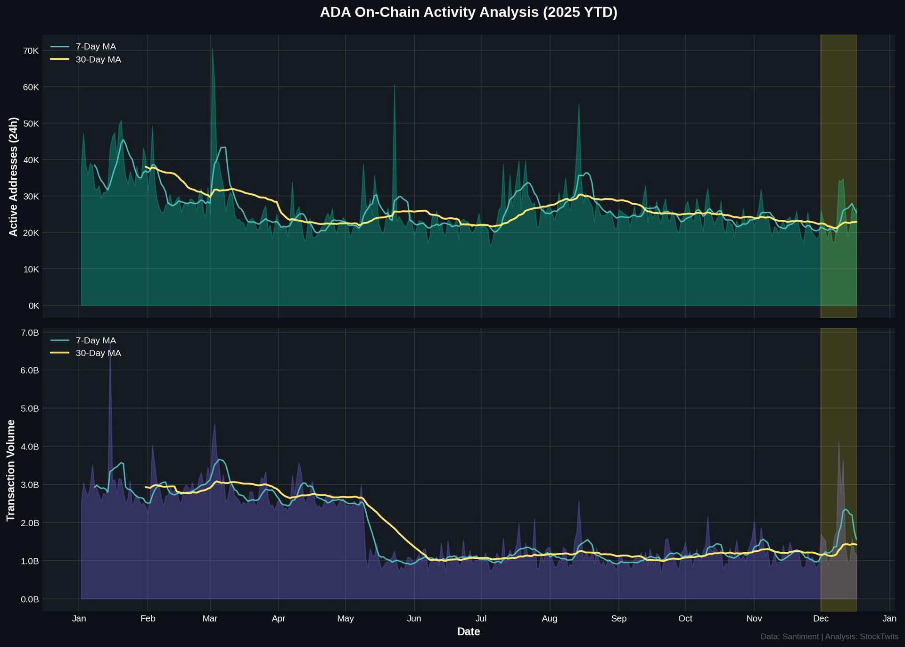Screen dimensions: 905x647
Task: Click the highlighted December band in top chart
Action: pyautogui.click(x=838, y=118)
